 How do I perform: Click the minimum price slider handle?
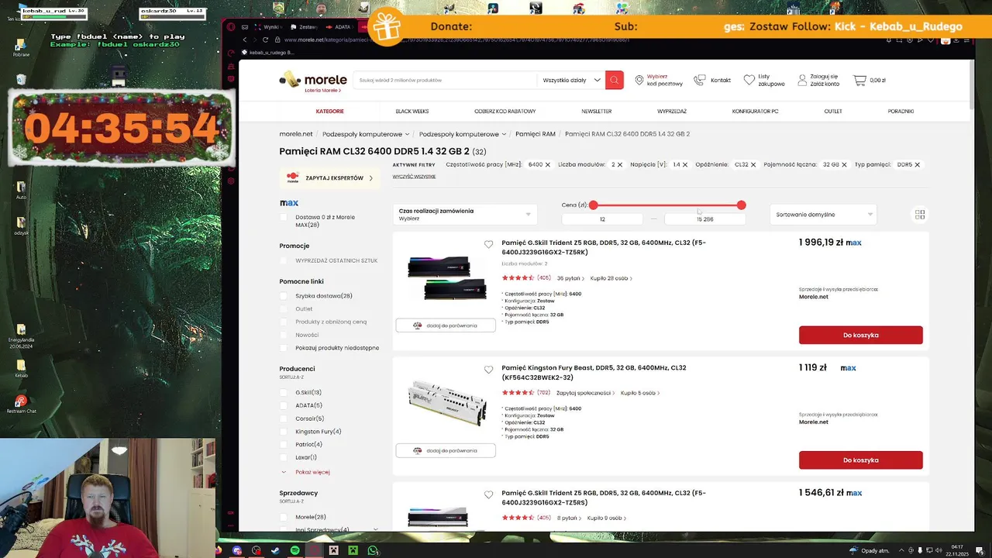(594, 205)
